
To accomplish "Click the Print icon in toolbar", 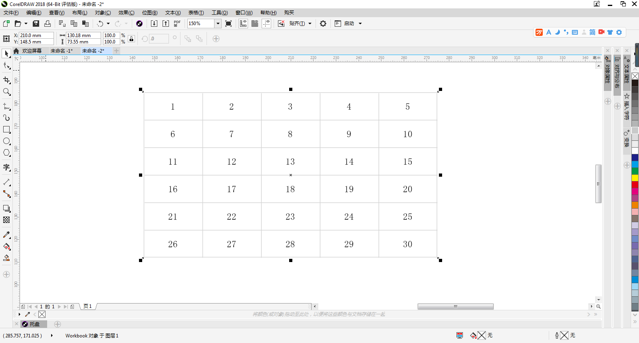I will point(48,24).
